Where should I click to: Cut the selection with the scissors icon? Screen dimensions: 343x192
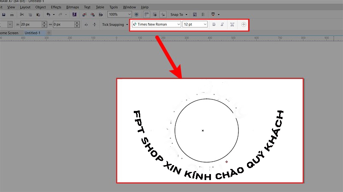point(22,15)
